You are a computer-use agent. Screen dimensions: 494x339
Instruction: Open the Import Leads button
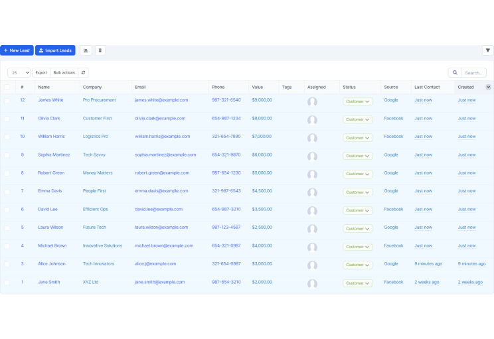(x=55, y=50)
